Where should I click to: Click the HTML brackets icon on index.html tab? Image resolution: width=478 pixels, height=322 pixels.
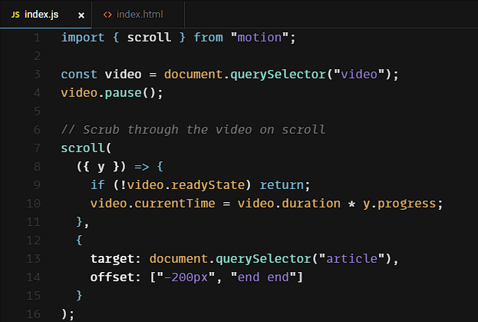tap(107, 15)
